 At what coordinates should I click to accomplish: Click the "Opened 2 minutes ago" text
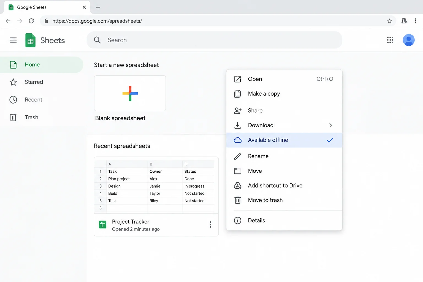pos(136,229)
